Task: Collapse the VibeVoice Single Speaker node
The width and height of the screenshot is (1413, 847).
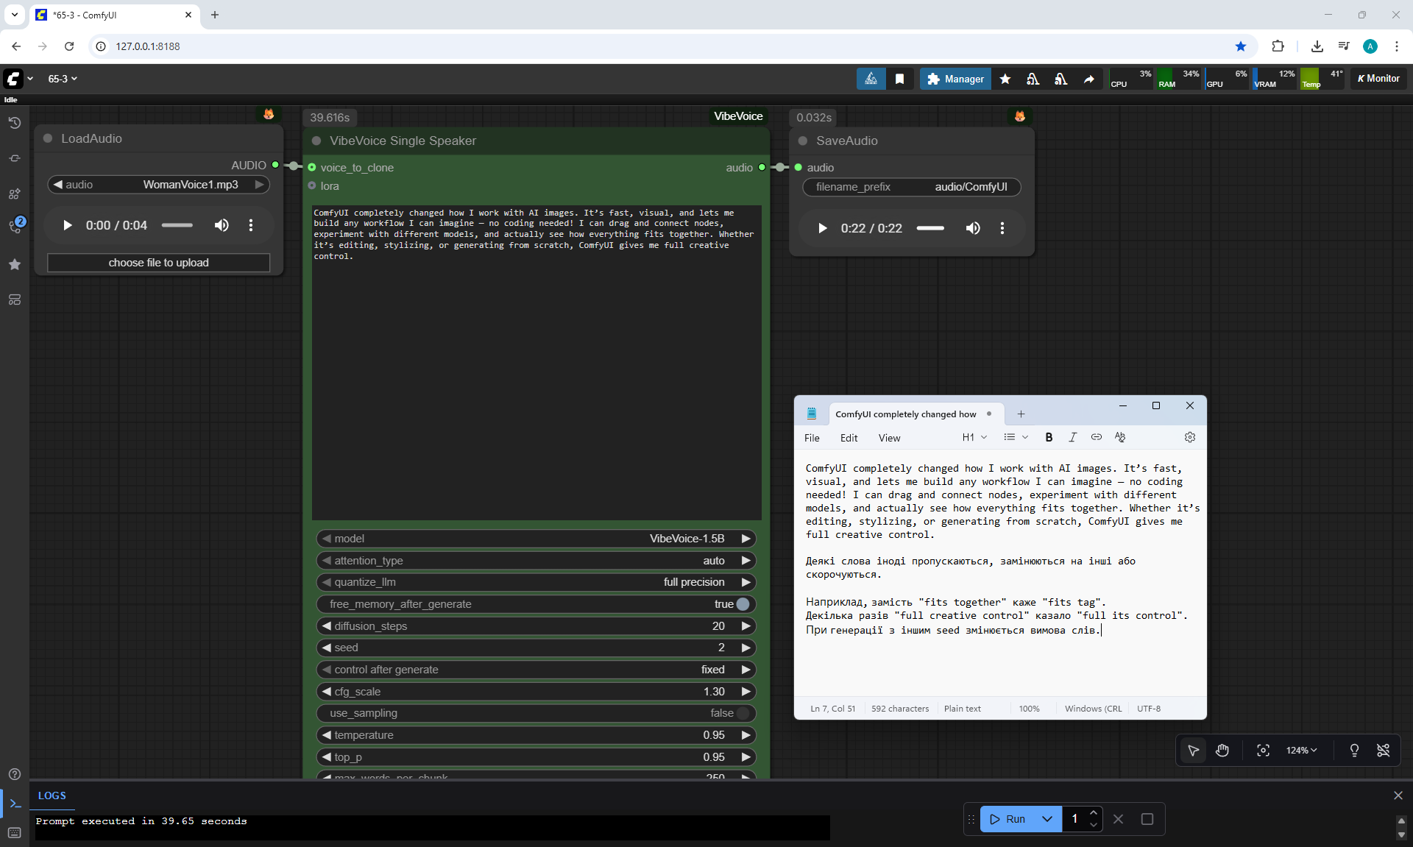Action: (x=316, y=141)
